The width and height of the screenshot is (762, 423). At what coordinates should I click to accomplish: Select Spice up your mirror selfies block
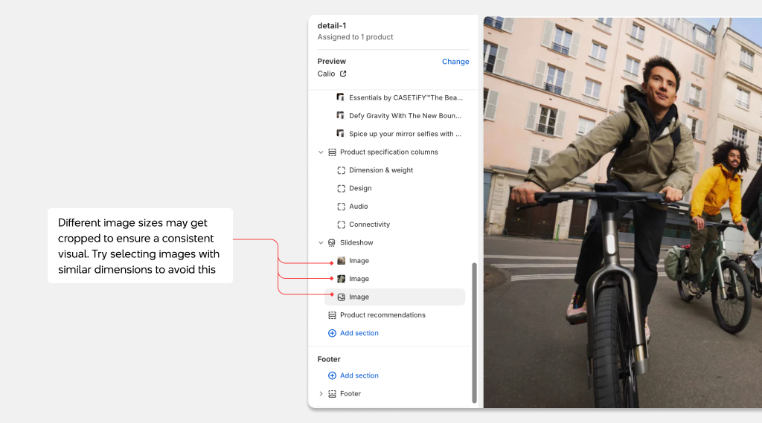(405, 134)
